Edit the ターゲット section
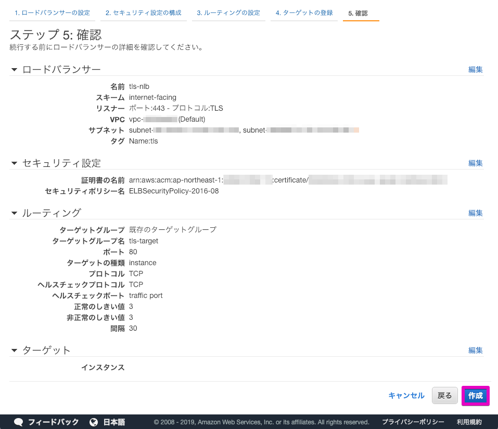 coord(475,350)
